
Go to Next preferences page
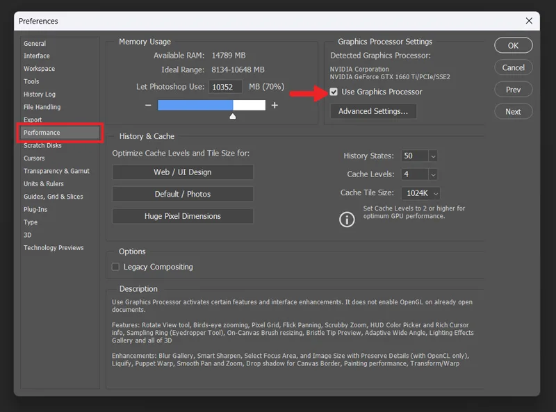[513, 112]
